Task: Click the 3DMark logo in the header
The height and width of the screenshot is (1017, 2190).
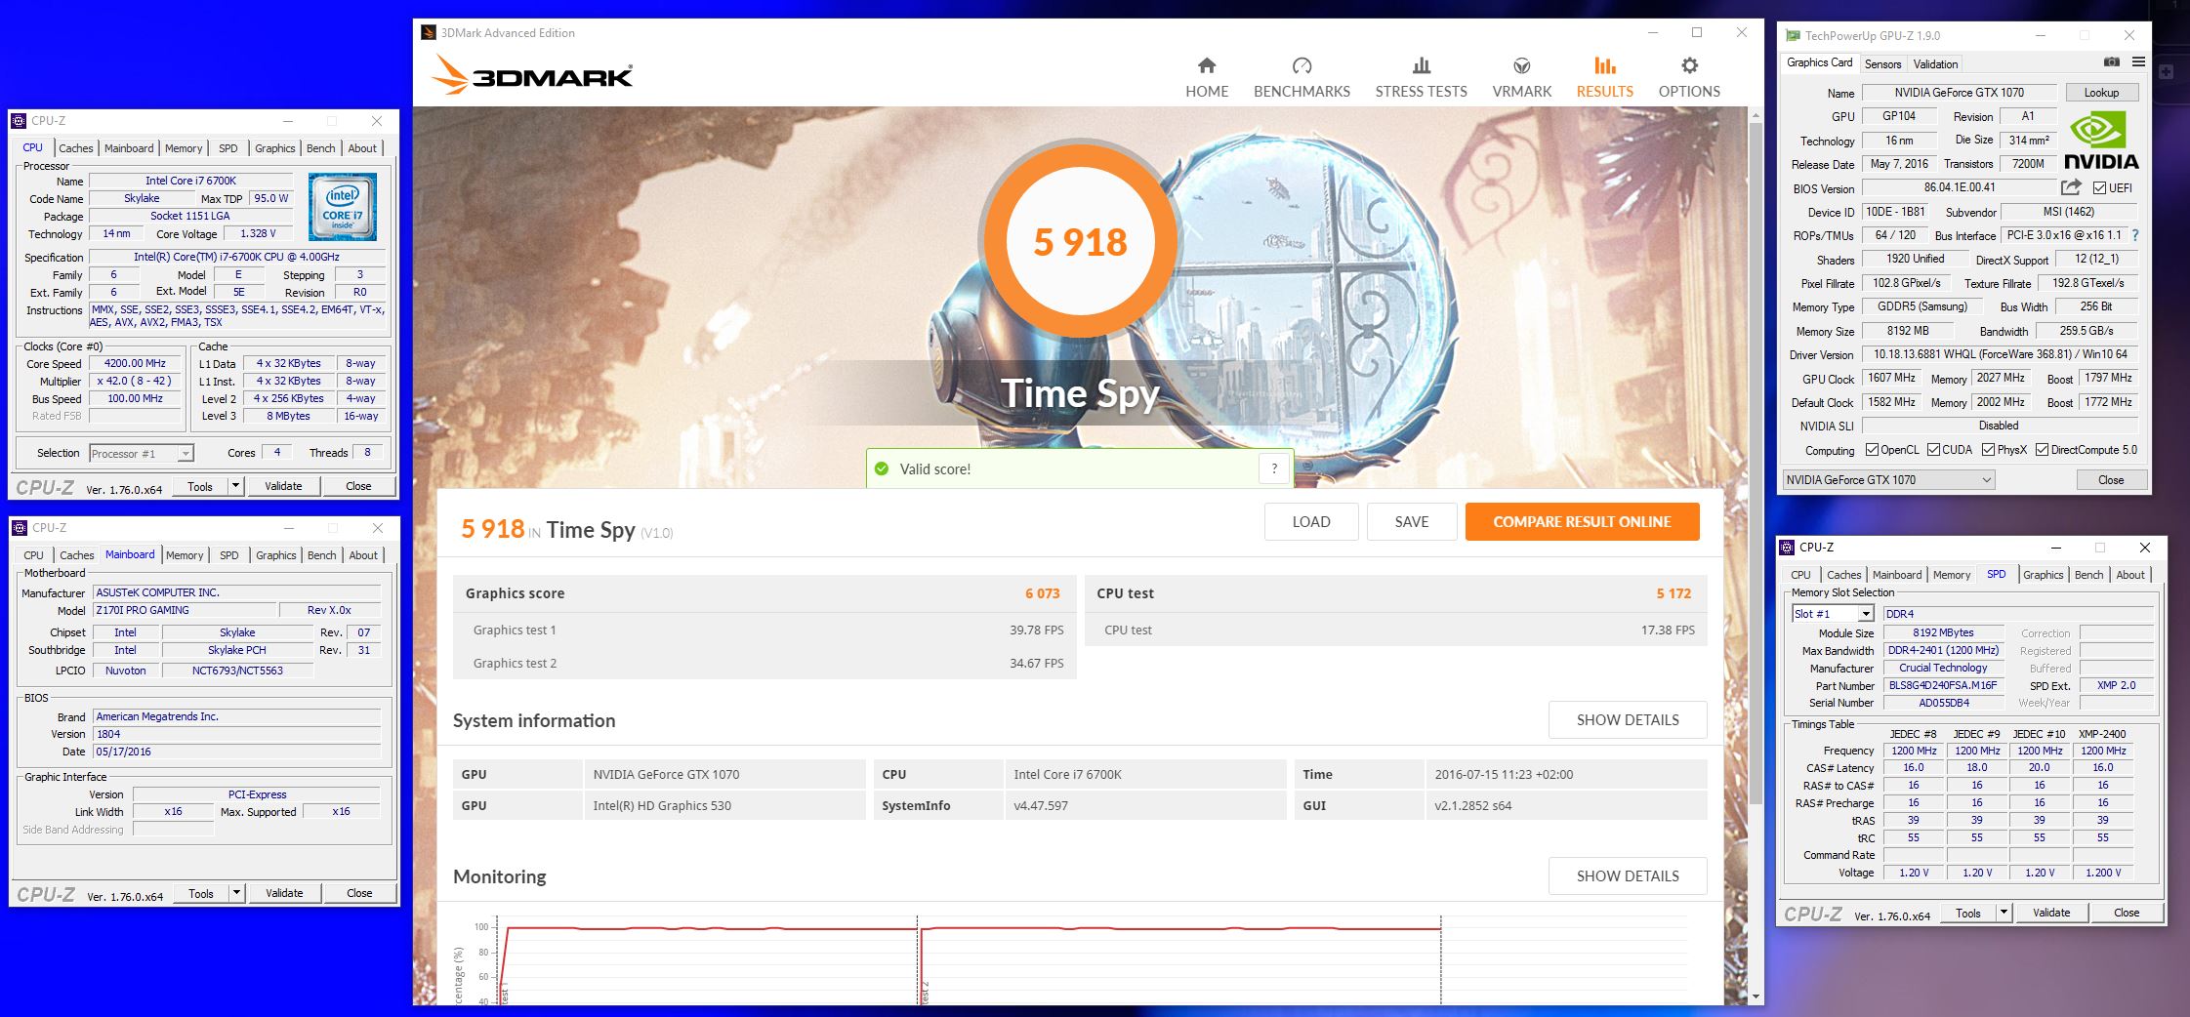Action: tap(532, 74)
